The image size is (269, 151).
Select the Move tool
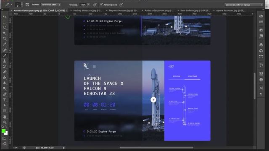pyautogui.click(x=5, y=17)
